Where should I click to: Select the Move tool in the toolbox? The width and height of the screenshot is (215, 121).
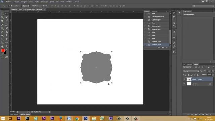pos(6,14)
